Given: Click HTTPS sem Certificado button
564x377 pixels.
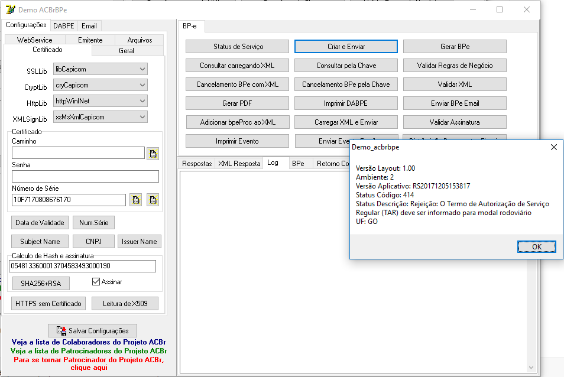Looking at the screenshot, I should point(48,303).
